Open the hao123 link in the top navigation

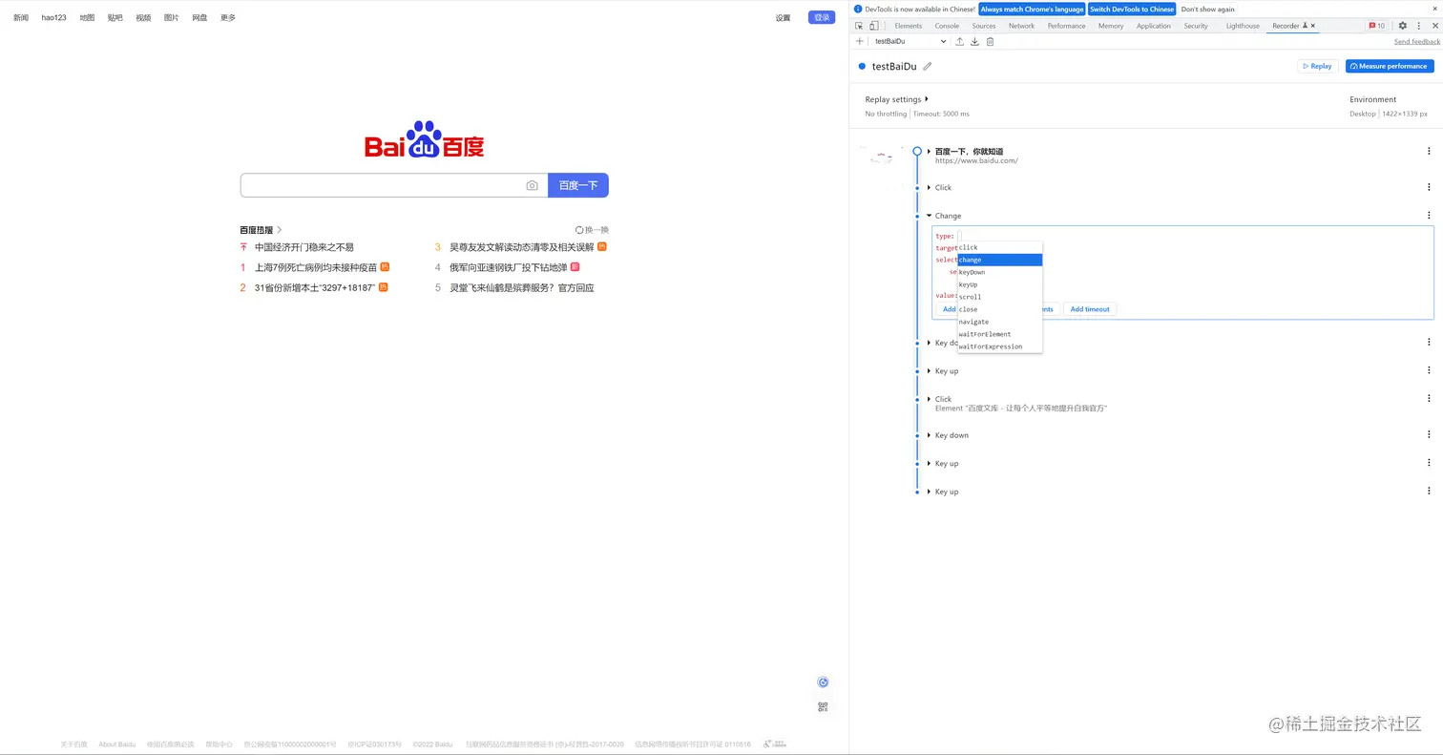[x=54, y=17]
